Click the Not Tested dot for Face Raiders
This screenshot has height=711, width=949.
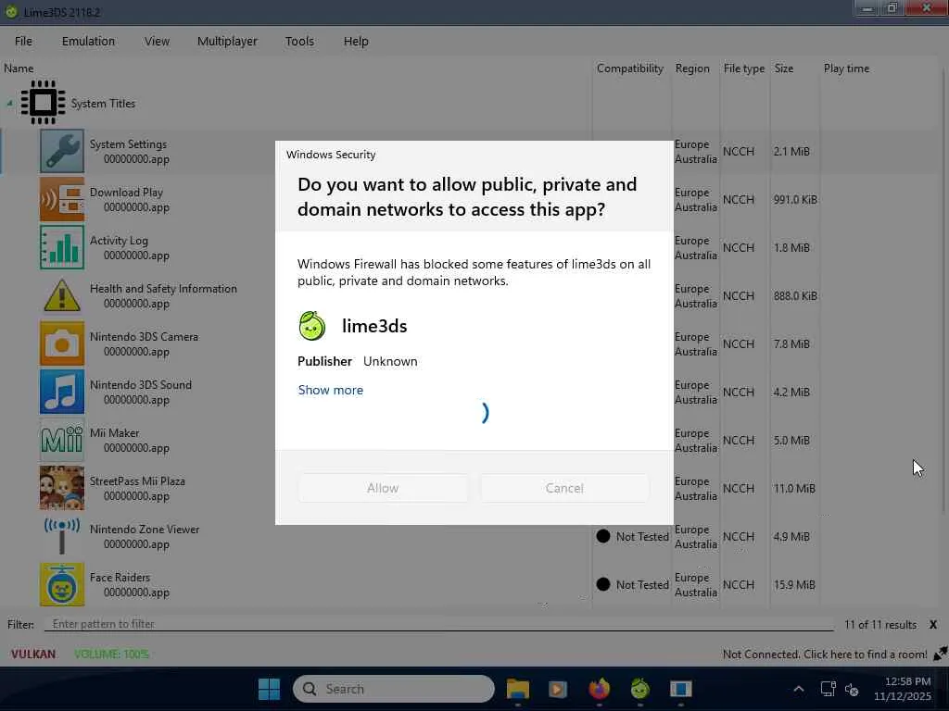[x=602, y=584]
